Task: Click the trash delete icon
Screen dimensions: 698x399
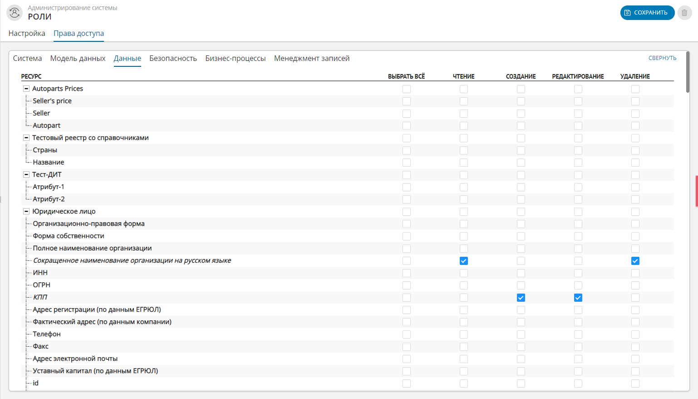Action: 684,13
